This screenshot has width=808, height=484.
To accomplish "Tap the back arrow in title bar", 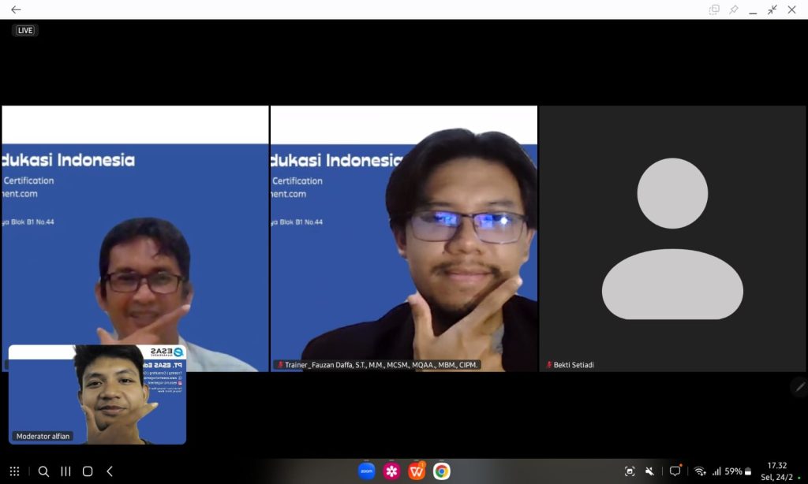I will [16, 9].
